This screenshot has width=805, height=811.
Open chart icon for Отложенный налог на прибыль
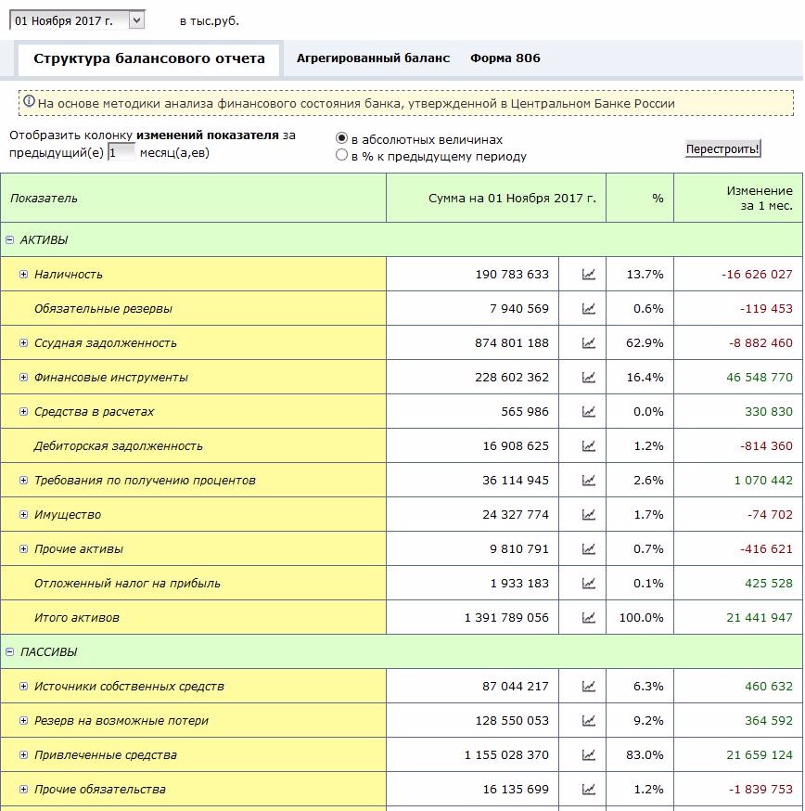pos(588,583)
